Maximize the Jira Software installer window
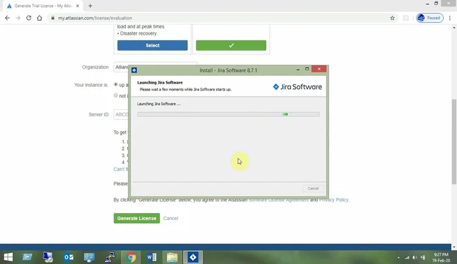 click(307, 69)
